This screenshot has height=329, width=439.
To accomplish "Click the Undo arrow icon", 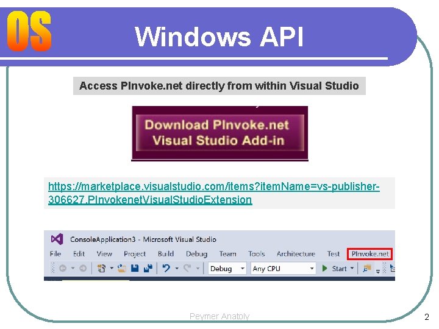I will tap(166, 268).
